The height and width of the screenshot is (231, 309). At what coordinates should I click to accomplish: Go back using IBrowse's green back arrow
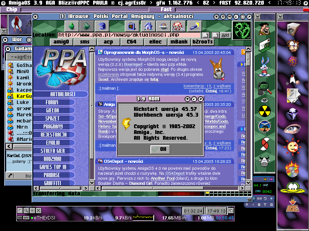(x=72, y=26)
